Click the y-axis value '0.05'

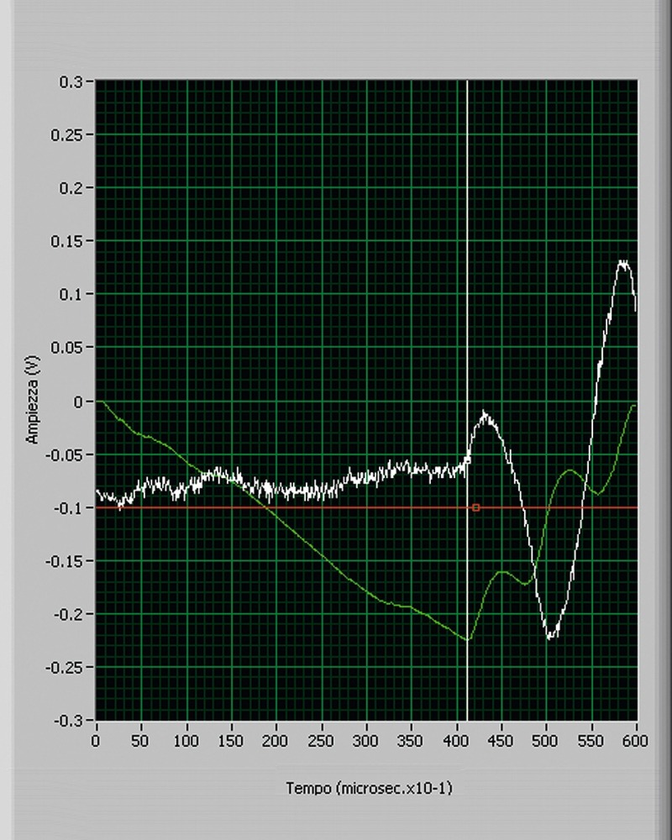coord(67,348)
